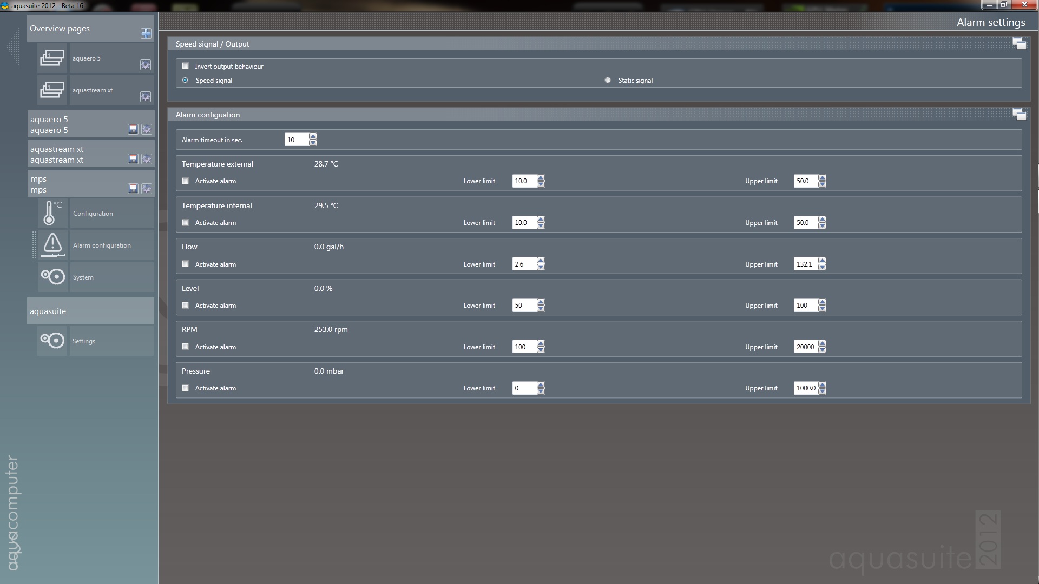The width and height of the screenshot is (1039, 584).
Task: Click save disk icon for aquastream xt device
Action: pos(133,159)
